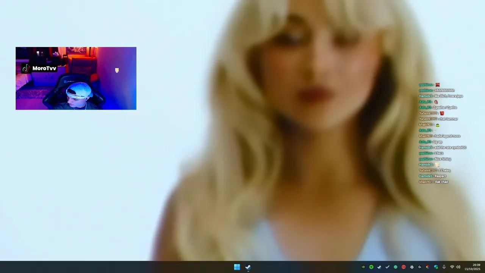The image size is (485, 273).
Task: Click the MoroTvv label in overlay
Action: pos(44,68)
